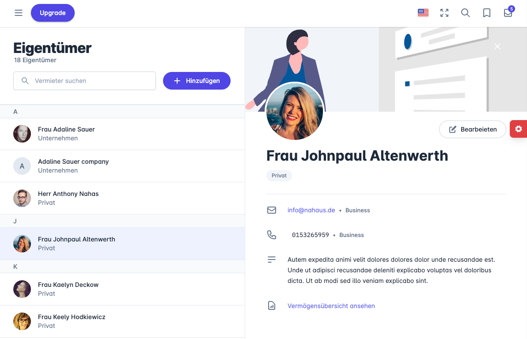Focus the Vermieter suchen search field
Screen dimensions: 527x339
point(88,81)
